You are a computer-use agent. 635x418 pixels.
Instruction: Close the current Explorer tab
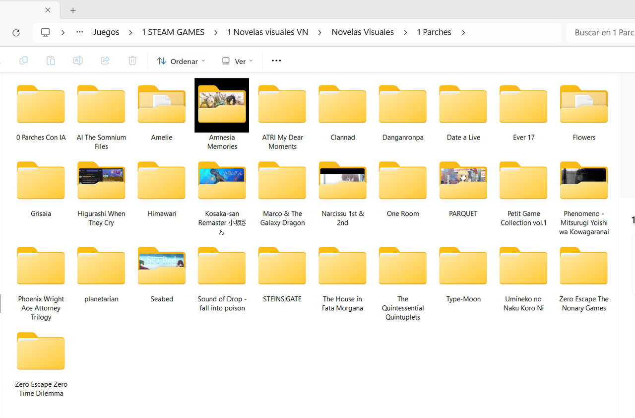coord(48,10)
